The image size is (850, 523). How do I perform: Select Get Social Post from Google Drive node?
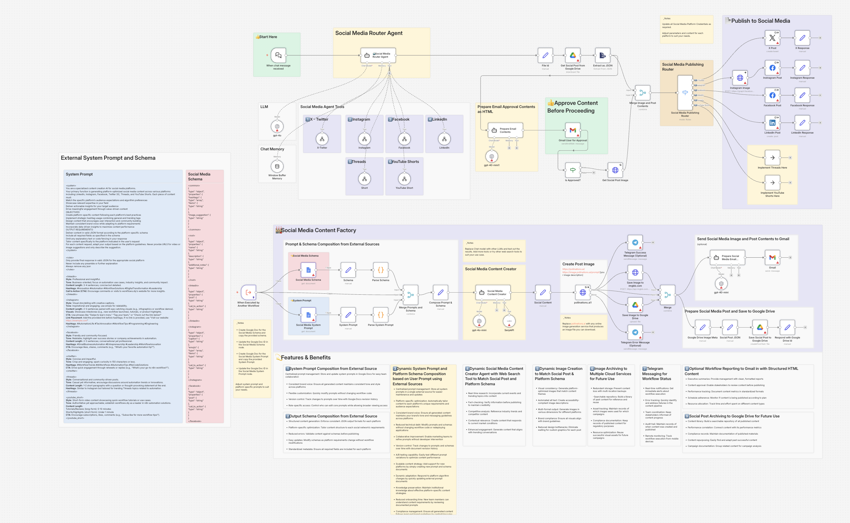572,55
